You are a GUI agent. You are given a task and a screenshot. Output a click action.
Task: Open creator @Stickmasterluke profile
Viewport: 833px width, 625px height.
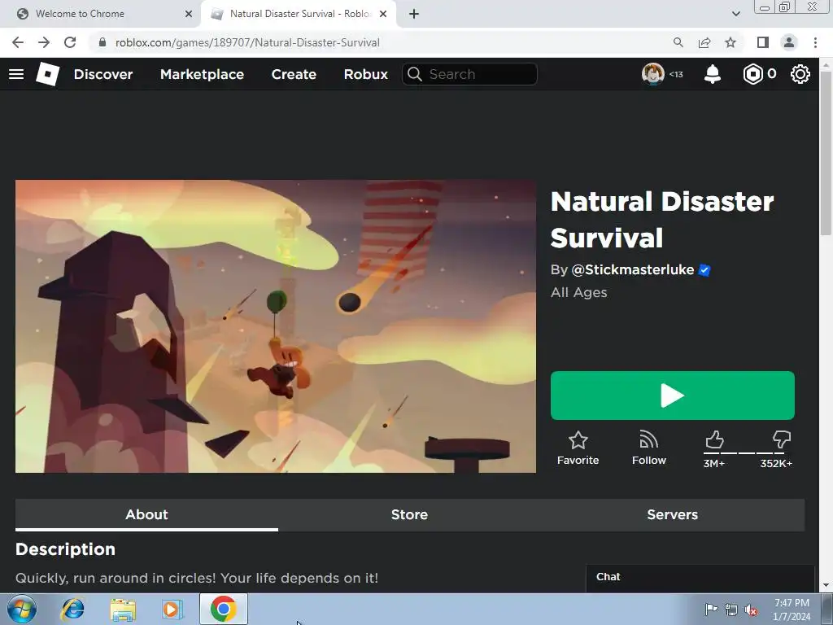pyautogui.click(x=632, y=270)
